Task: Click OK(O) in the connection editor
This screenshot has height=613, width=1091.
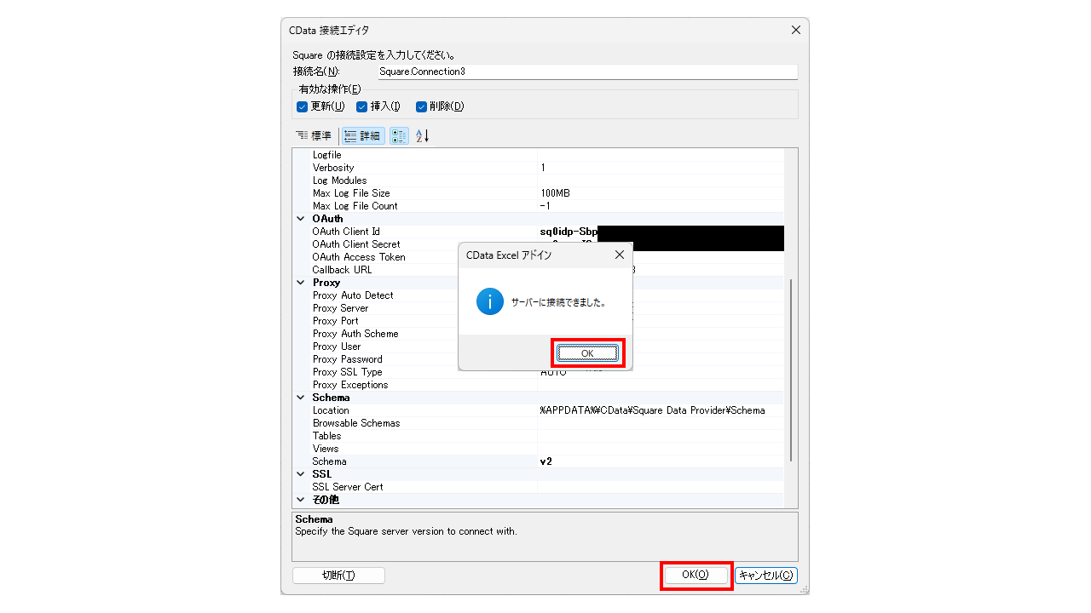Action: [x=696, y=576]
